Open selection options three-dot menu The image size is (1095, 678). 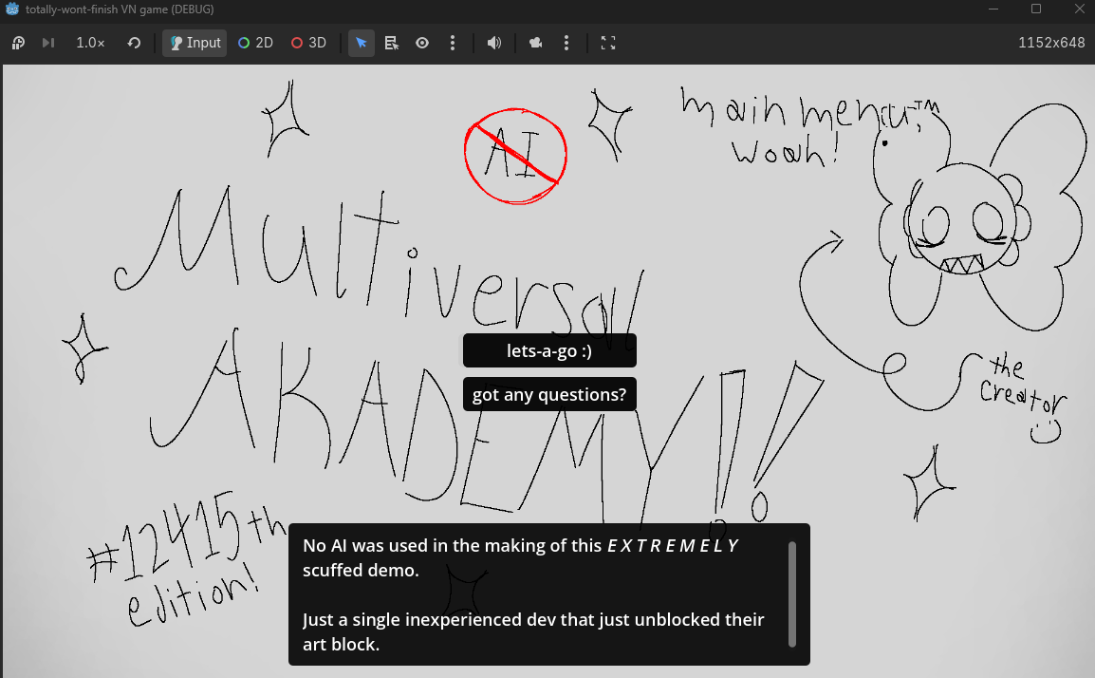point(453,43)
